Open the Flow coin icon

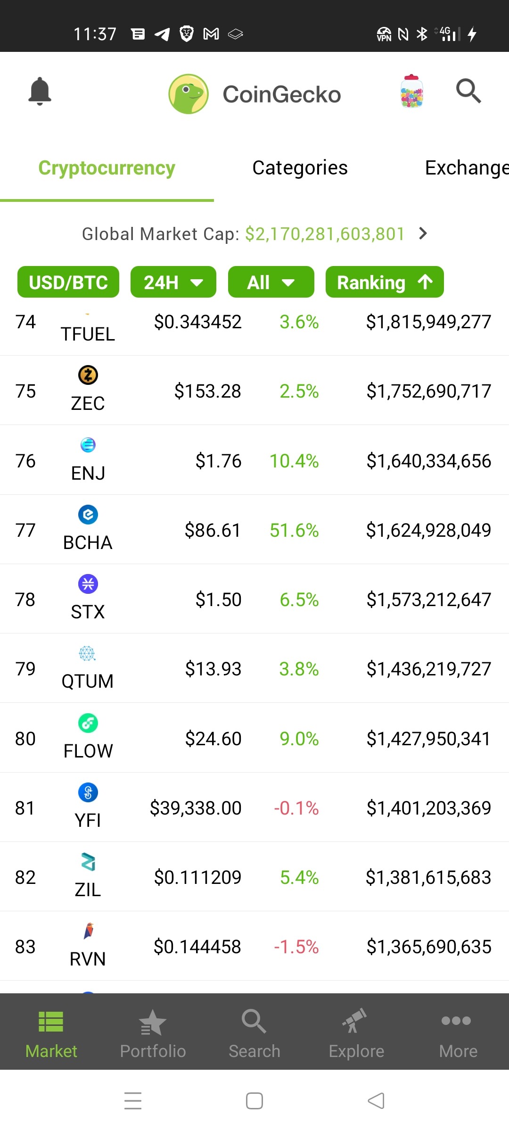88,723
